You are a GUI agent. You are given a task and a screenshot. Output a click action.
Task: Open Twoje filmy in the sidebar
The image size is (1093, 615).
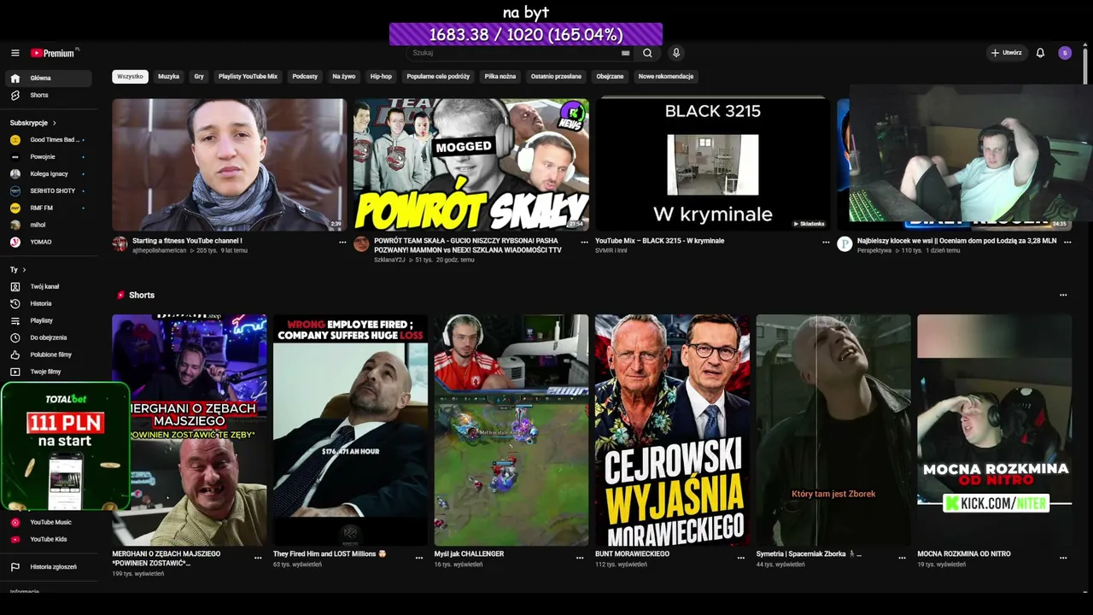49,372
